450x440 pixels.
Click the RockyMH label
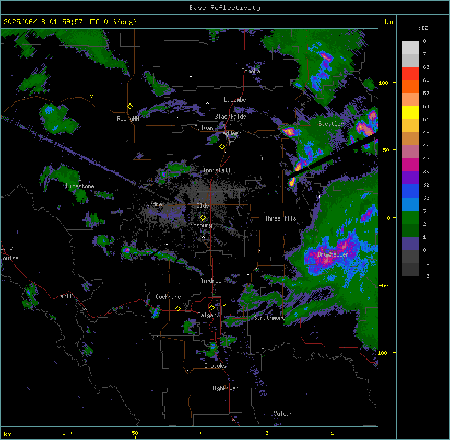click(x=128, y=119)
